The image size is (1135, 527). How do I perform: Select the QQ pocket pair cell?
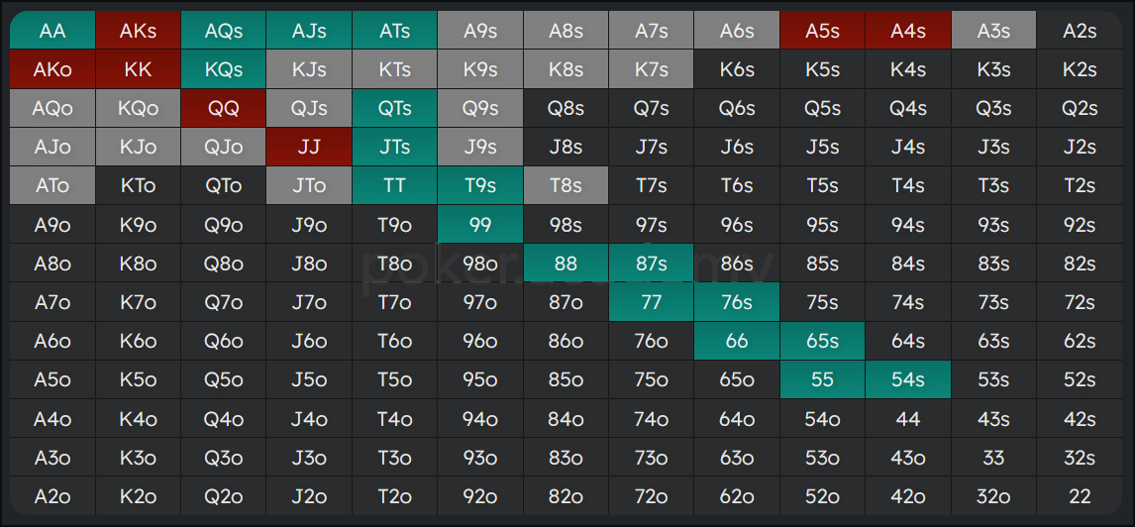(x=224, y=108)
